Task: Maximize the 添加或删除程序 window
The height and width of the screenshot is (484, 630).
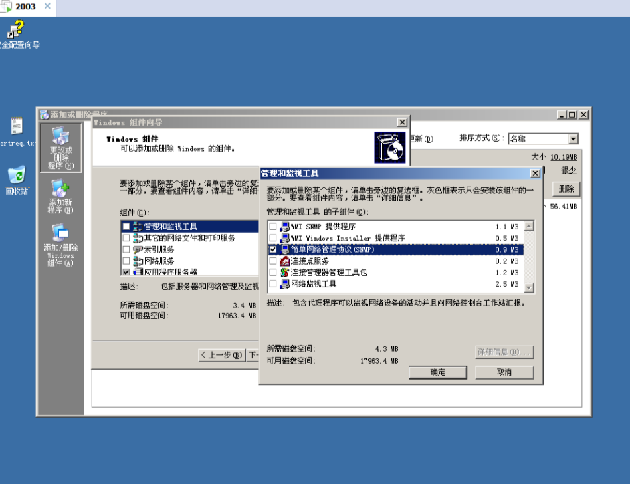Action: (x=572, y=115)
